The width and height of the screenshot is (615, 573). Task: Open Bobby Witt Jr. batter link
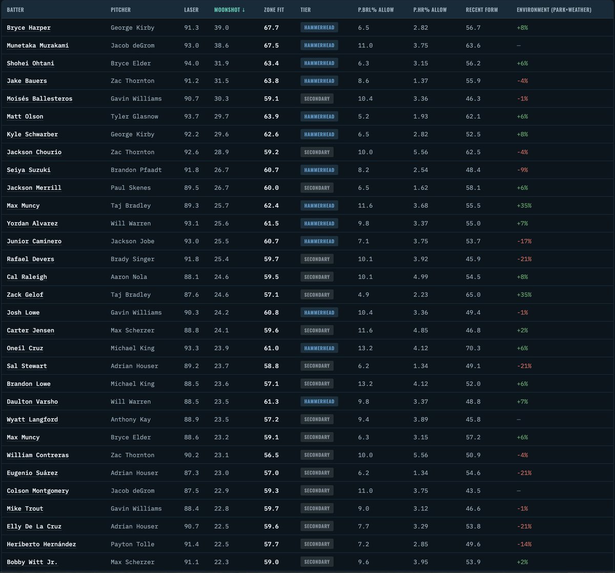[x=32, y=562]
